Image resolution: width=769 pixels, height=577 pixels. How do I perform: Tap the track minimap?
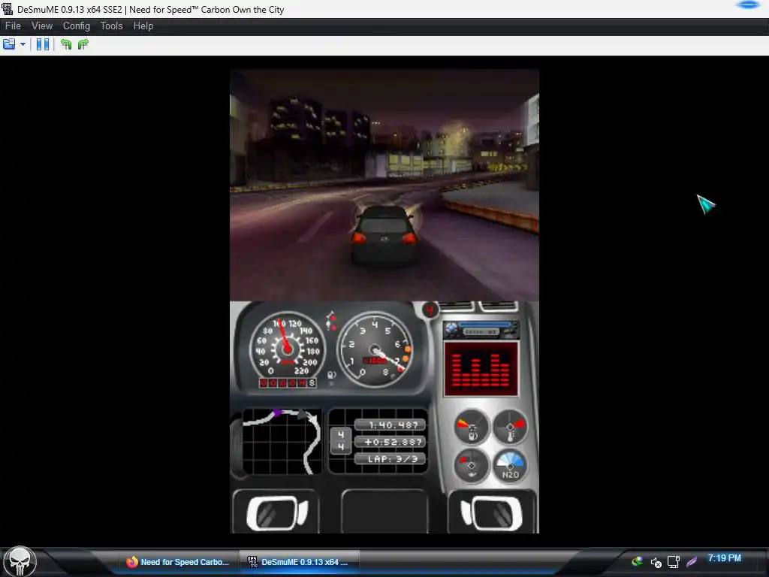(282, 441)
